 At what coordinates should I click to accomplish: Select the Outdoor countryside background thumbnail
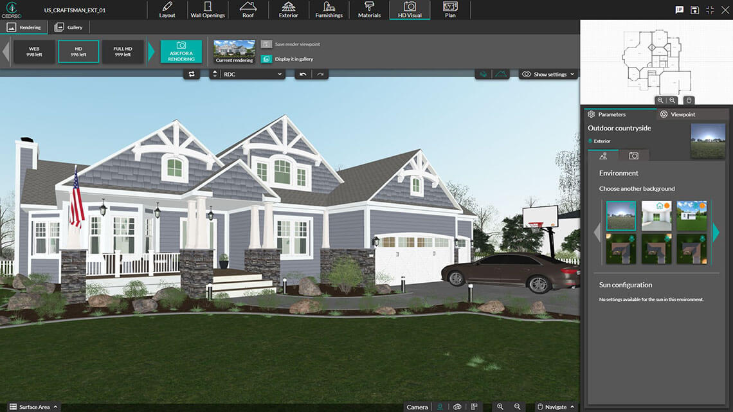coord(620,216)
